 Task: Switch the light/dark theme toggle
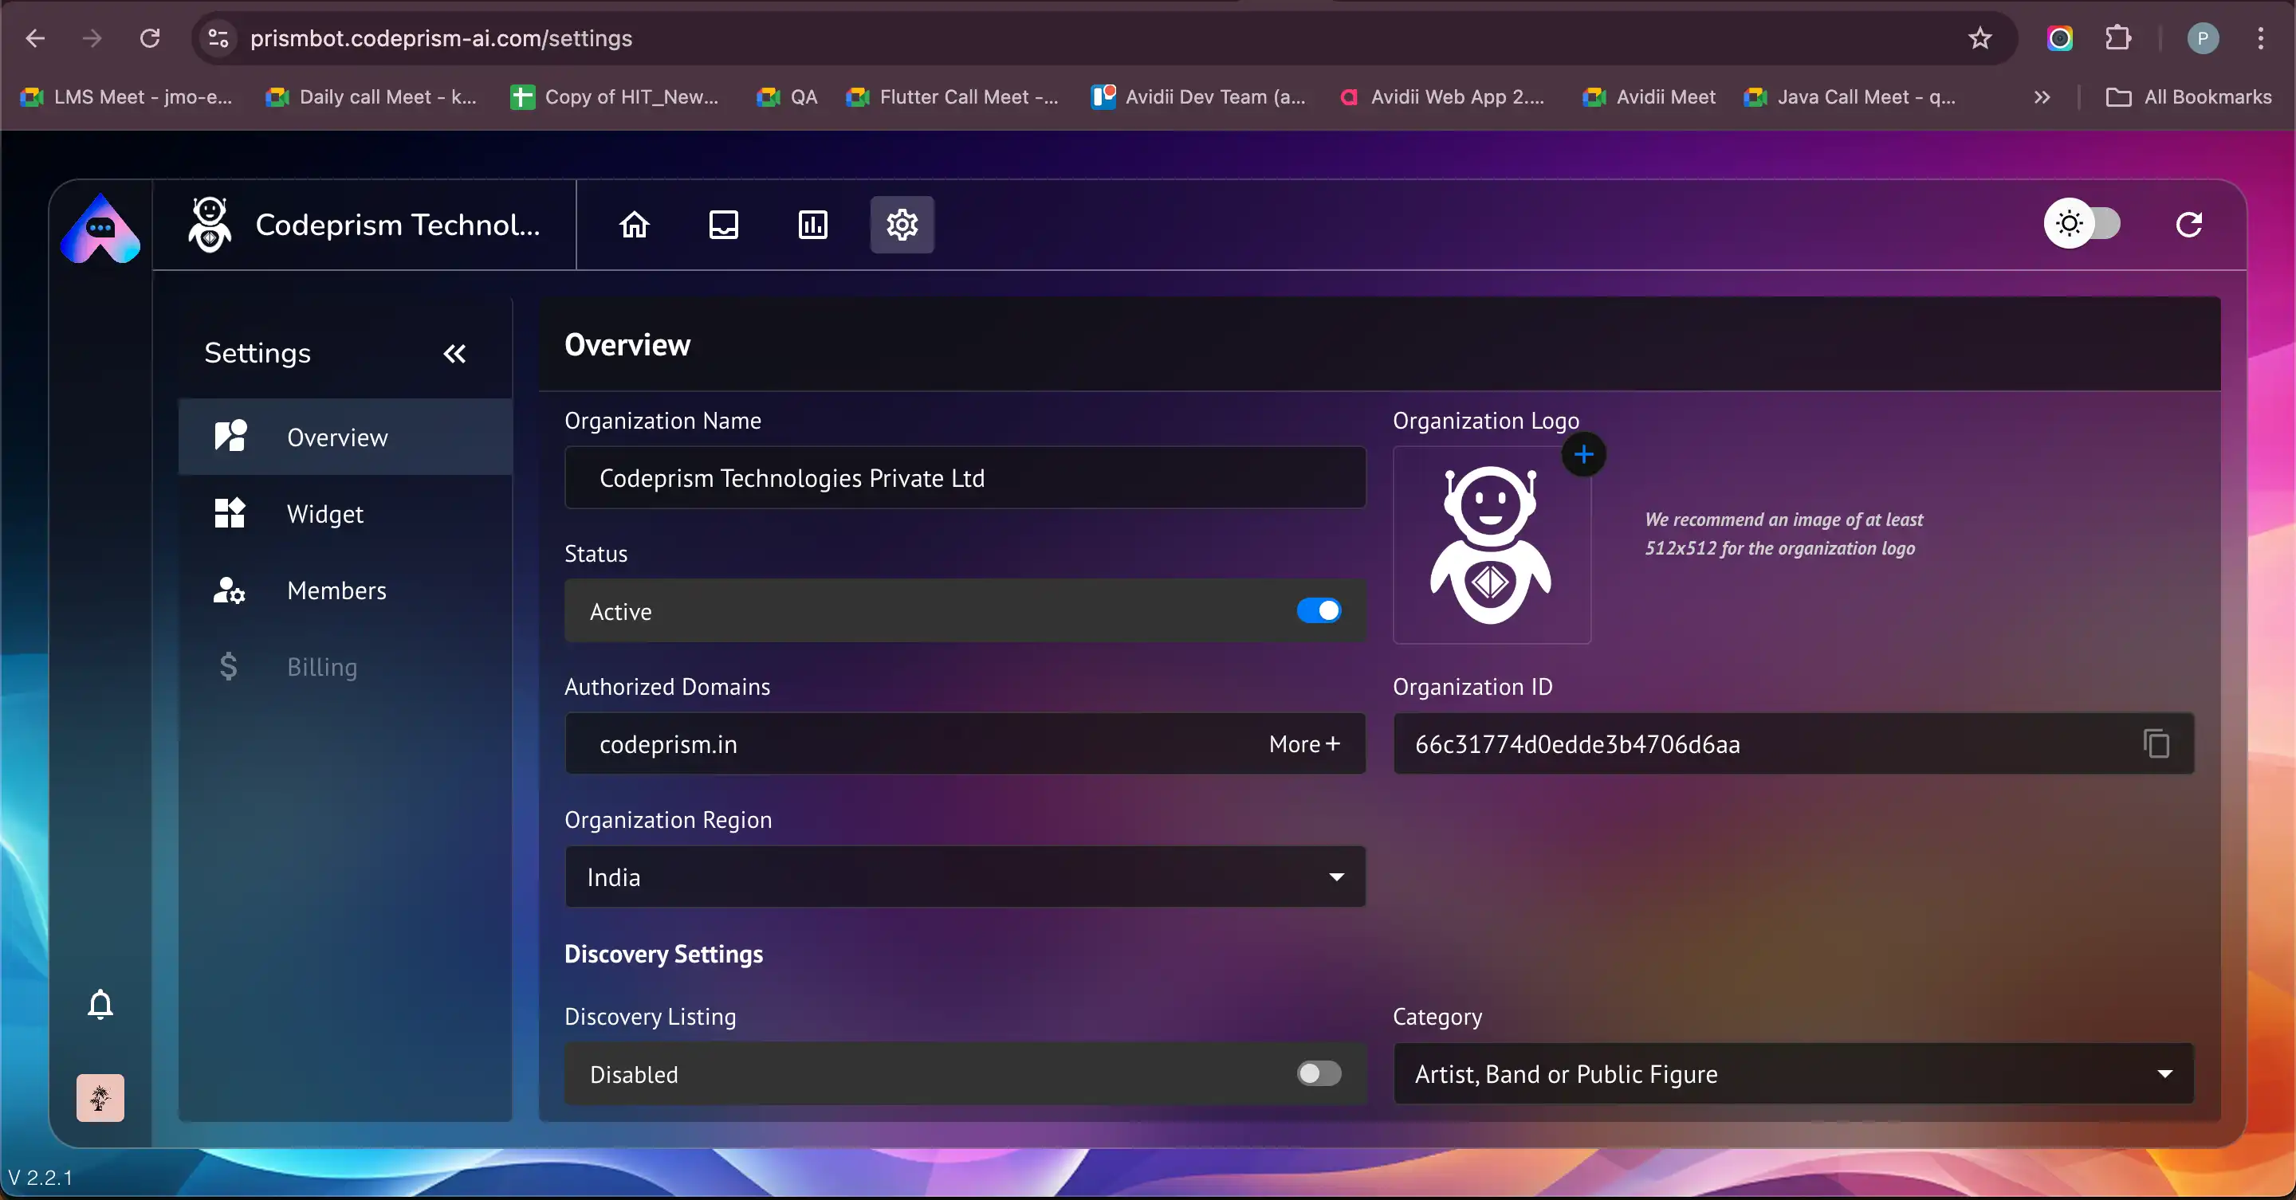pyautogui.click(x=2082, y=224)
